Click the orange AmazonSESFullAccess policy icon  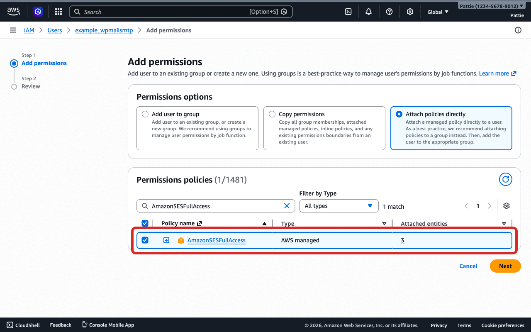click(x=181, y=240)
